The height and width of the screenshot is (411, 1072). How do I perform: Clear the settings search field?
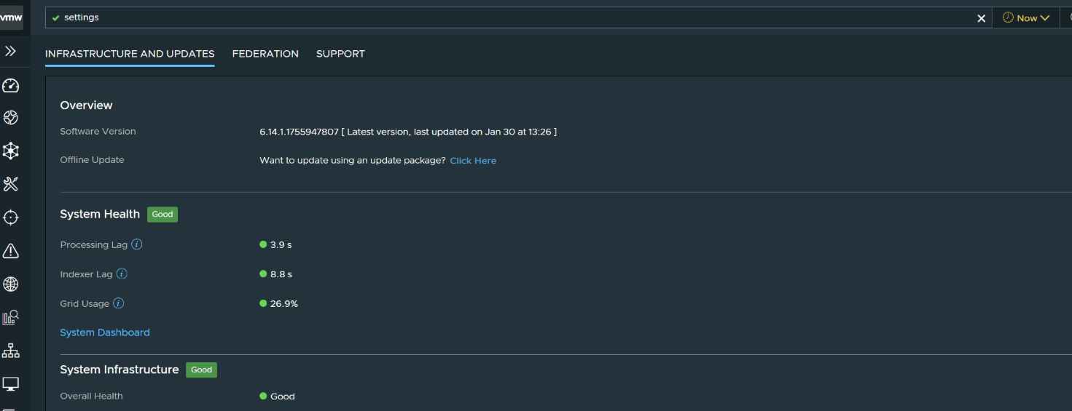(x=981, y=18)
